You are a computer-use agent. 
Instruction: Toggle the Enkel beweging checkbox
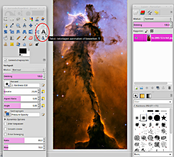(x=5, y=134)
